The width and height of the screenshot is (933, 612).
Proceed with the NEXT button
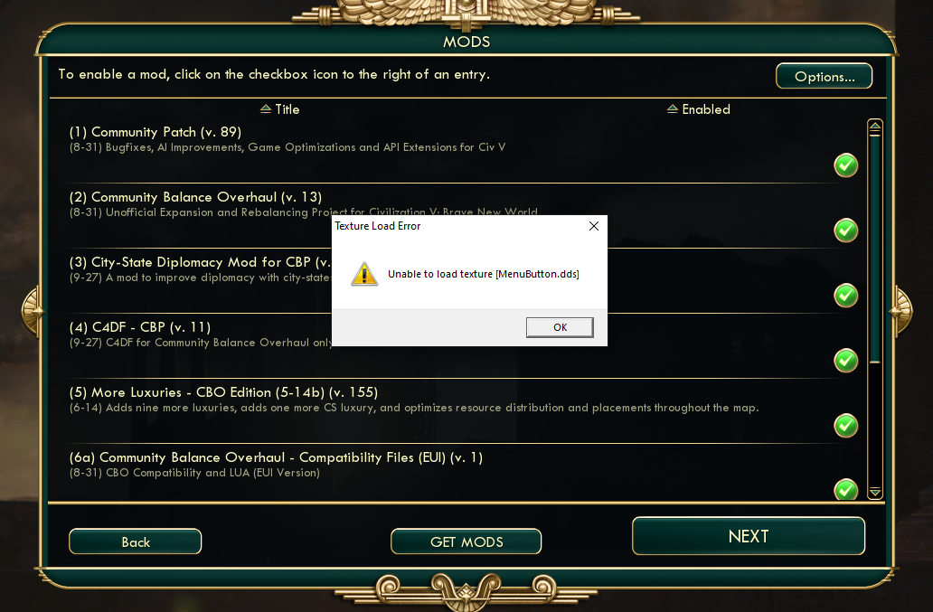pyautogui.click(x=749, y=536)
